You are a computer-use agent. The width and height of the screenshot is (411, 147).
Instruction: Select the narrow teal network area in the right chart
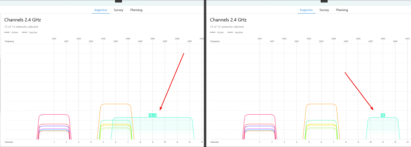click(x=383, y=129)
